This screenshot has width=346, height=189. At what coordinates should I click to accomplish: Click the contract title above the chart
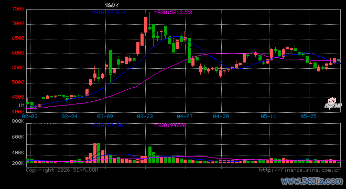pyautogui.click(x=112, y=5)
